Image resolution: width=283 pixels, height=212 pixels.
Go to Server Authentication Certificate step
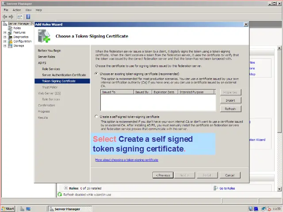64,75
